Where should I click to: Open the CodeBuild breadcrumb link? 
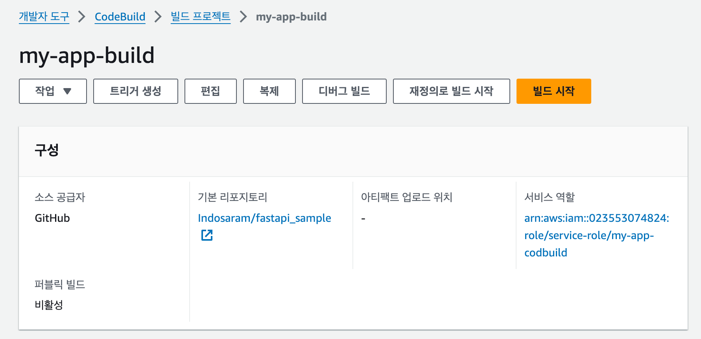tap(120, 17)
